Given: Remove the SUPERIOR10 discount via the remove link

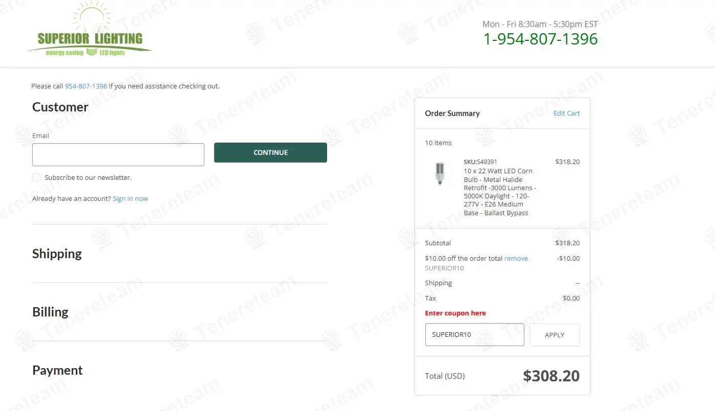Looking at the screenshot, I should click(516, 259).
